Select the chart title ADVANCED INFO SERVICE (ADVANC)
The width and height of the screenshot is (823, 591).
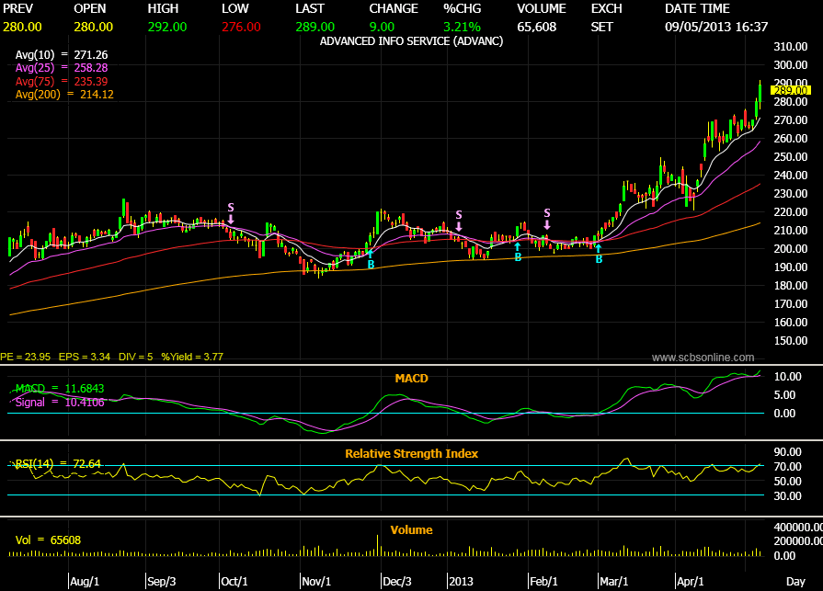412,41
